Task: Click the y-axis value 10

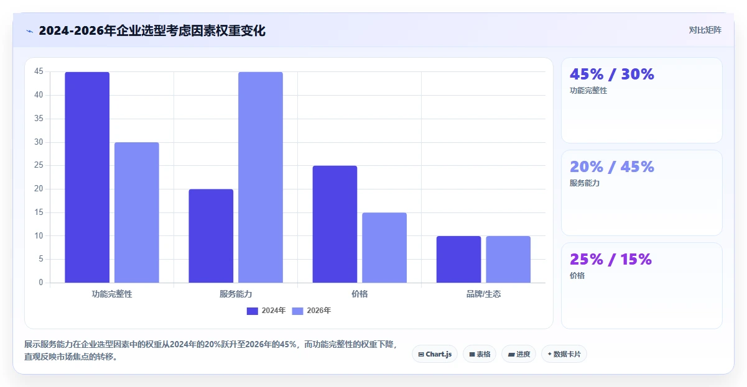Action: pyautogui.click(x=39, y=236)
